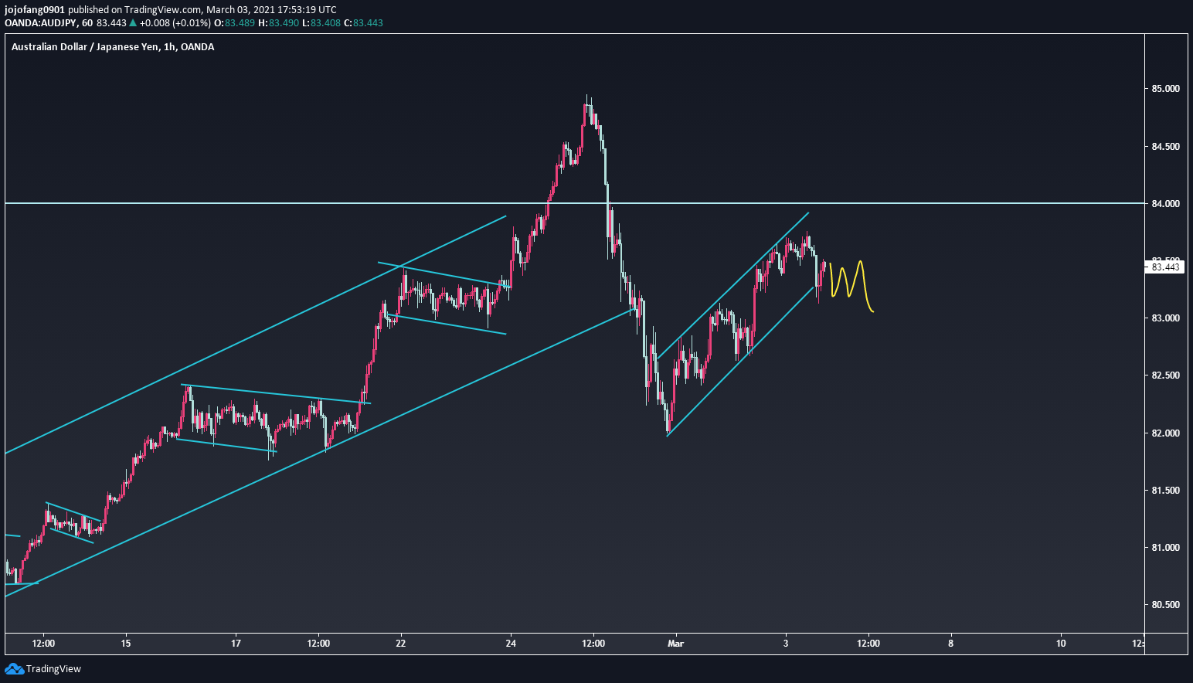
Task: Click the 15 date label on time axis
Action: (x=126, y=644)
